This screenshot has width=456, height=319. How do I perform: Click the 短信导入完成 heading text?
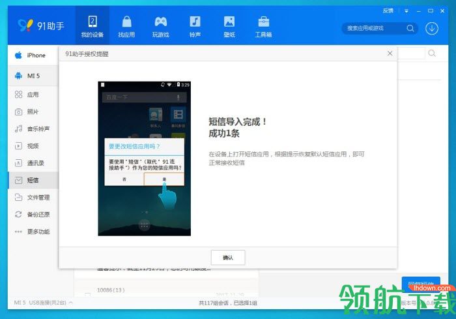point(237,121)
